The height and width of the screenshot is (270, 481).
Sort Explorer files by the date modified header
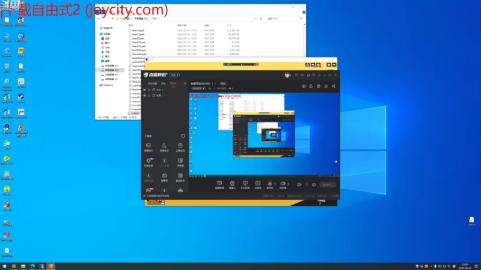coord(182,25)
